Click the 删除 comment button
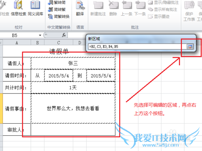Viewport: 202px width, 151px height. tap(113, 8)
